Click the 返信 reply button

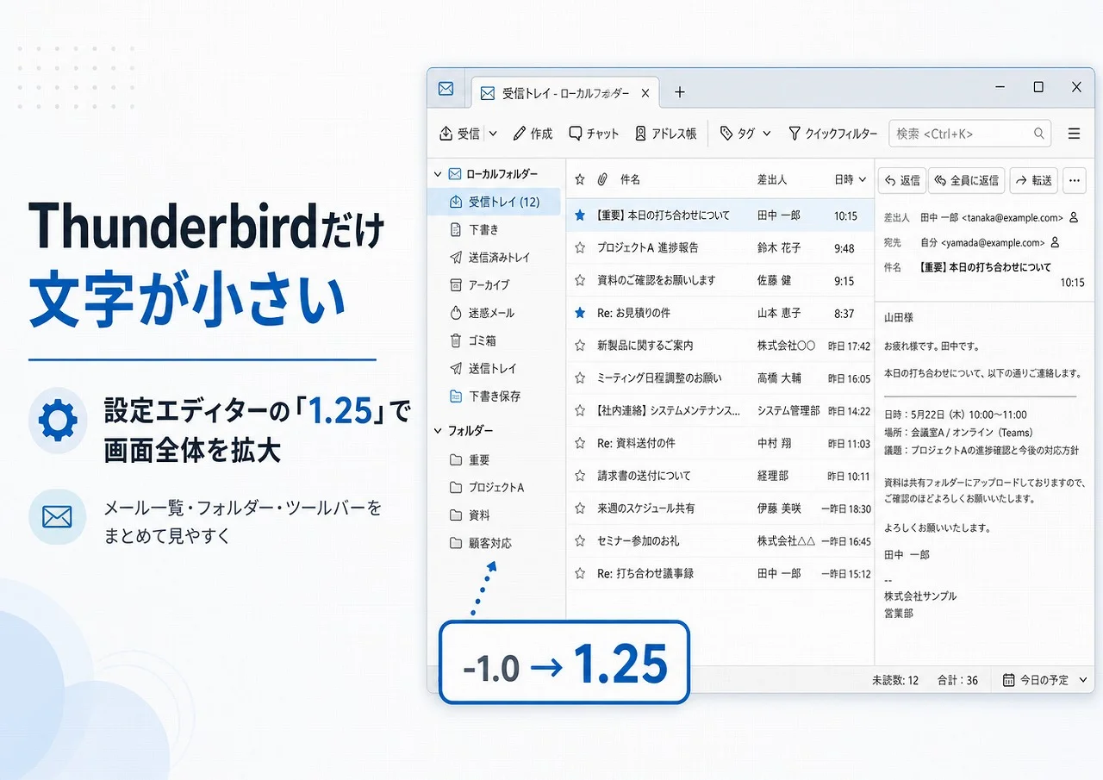coord(902,180)
